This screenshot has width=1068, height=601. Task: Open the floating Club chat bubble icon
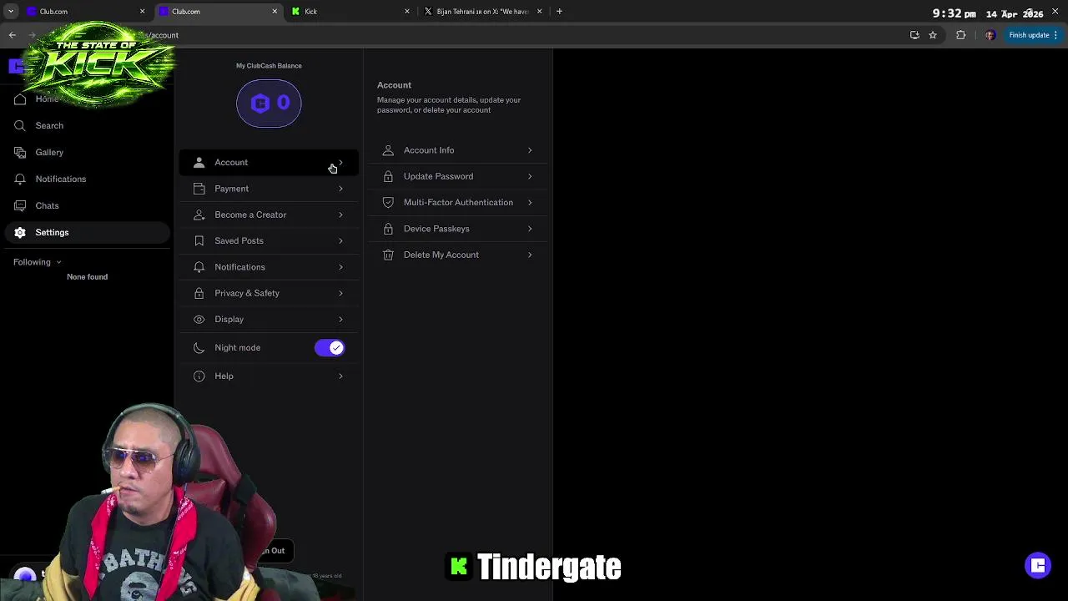coord(1038,565)
